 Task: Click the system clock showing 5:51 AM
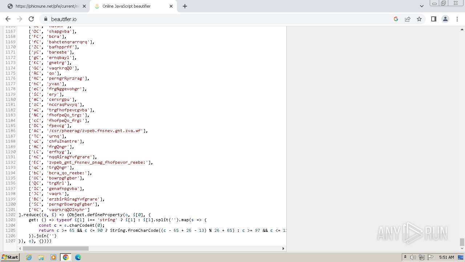pos(446,257)
